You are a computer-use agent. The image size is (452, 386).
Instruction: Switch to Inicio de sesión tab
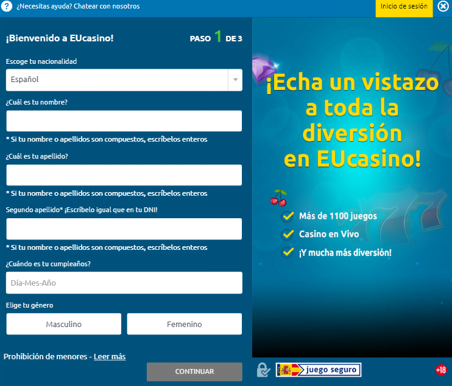coord(404,6)
